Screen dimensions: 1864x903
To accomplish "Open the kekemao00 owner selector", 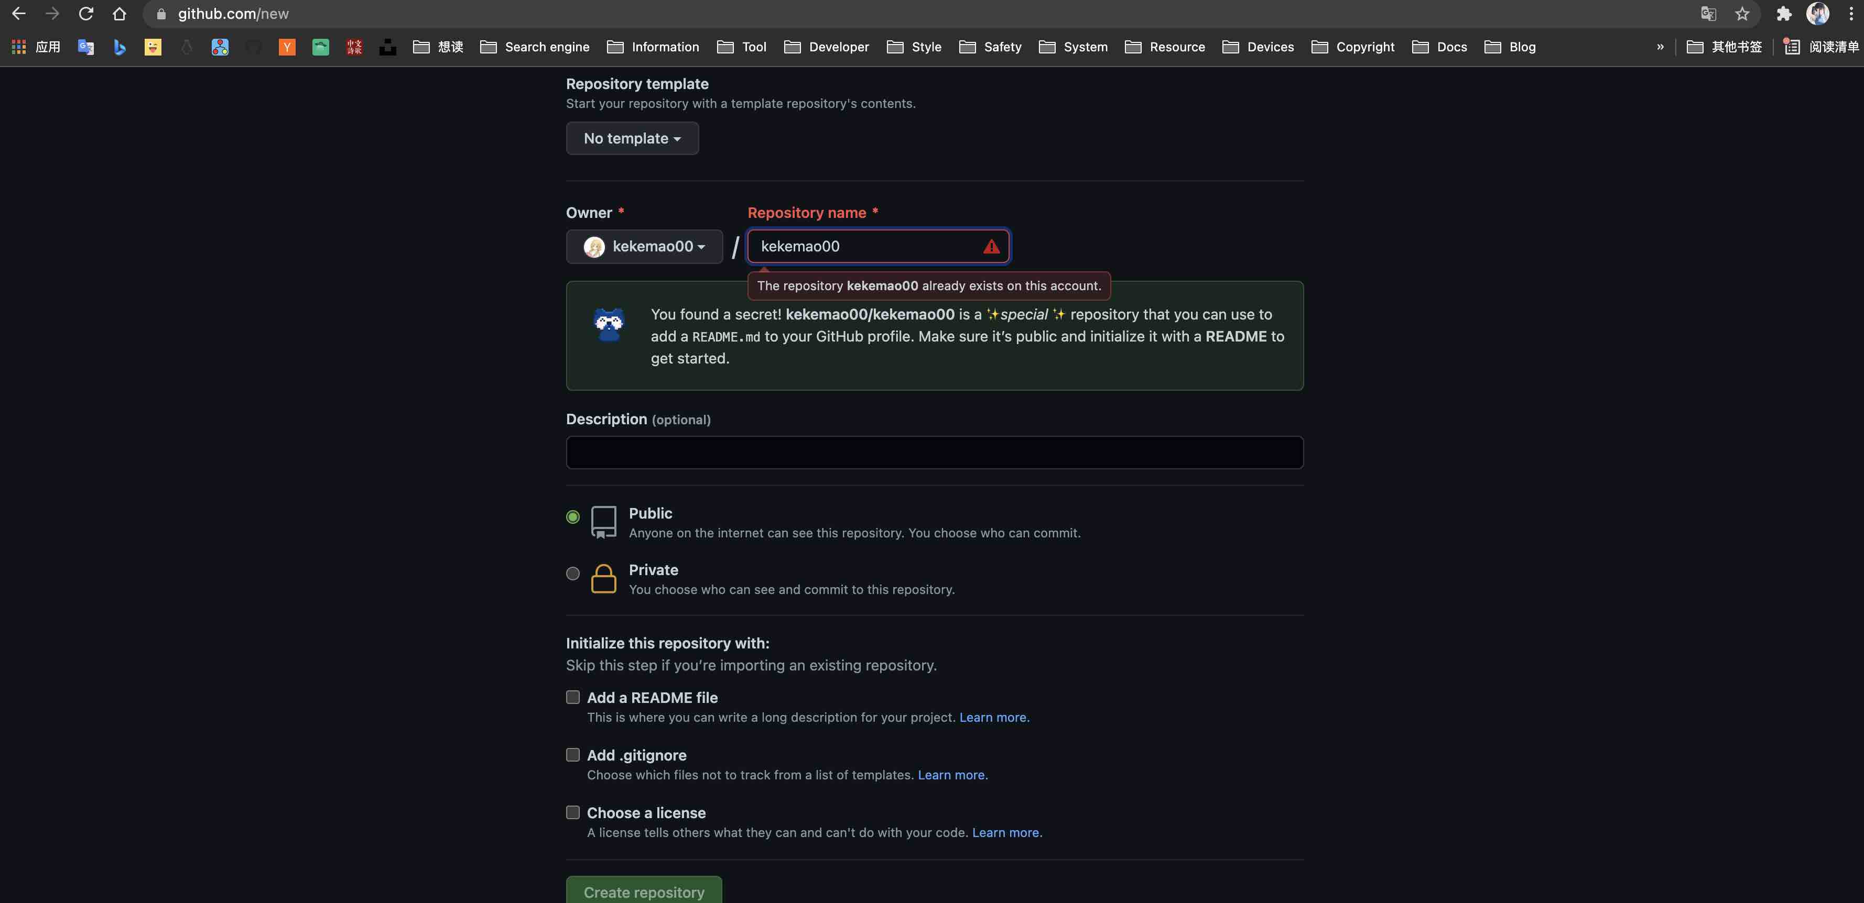I will click(644, 247).
